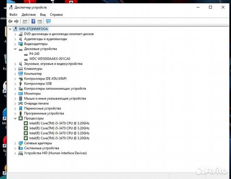Click the Видеоадаптеры display adapter icon
The image size is (231, 179).
20,44
